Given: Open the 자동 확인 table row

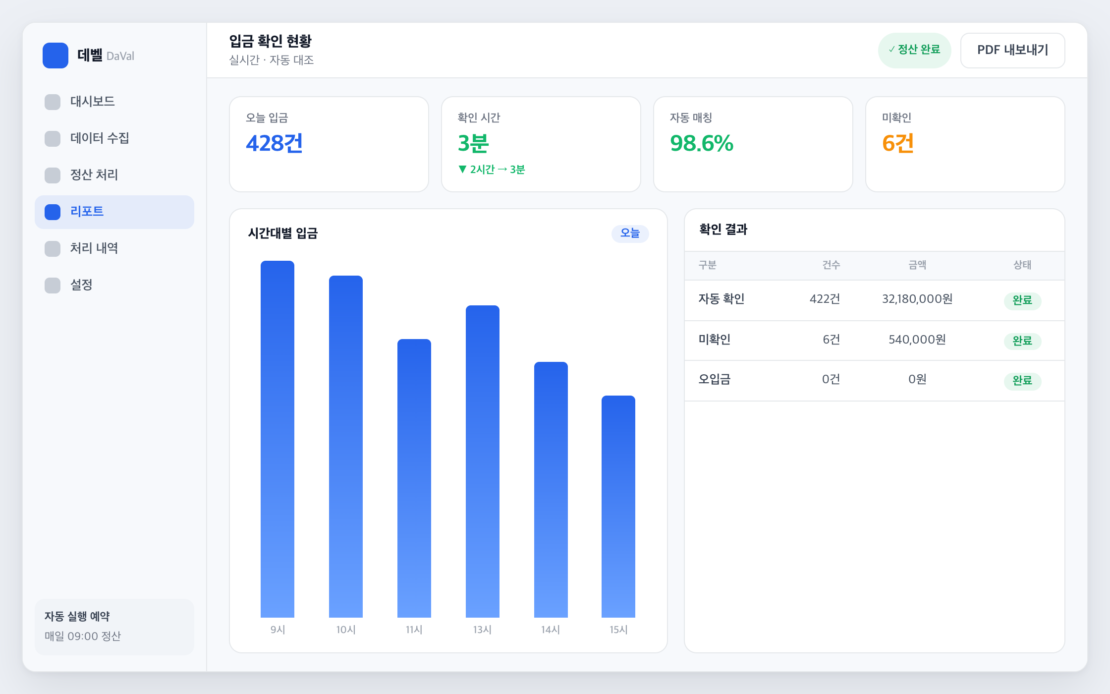Looking at the screenshot, I should [875, 300].
